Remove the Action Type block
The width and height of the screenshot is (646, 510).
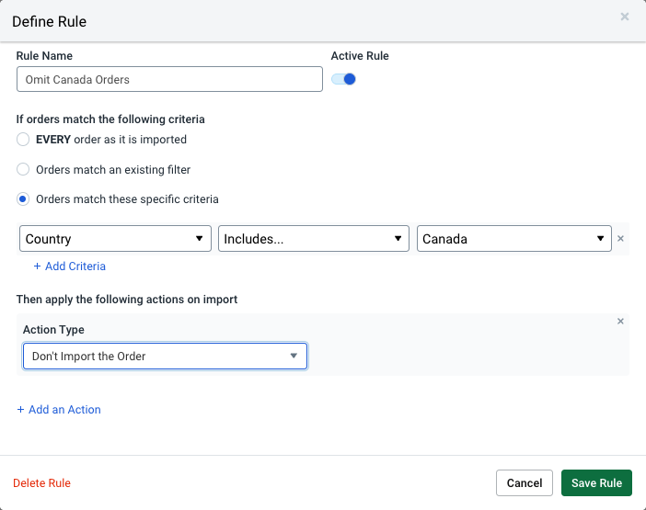point(620,322)
